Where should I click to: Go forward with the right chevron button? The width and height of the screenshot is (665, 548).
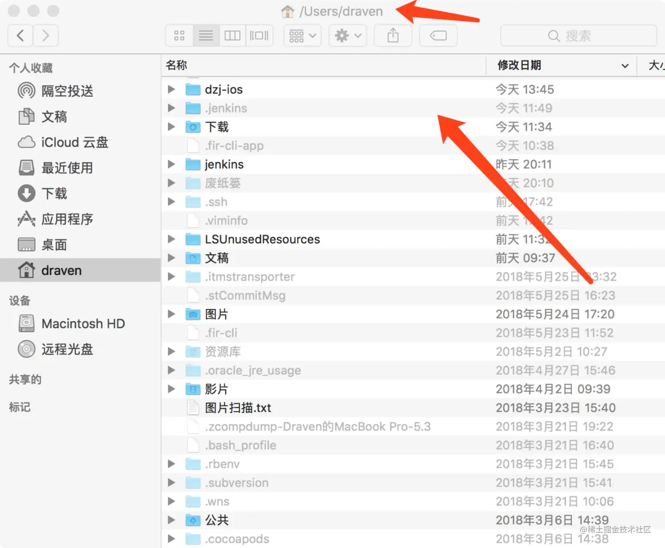46,35
